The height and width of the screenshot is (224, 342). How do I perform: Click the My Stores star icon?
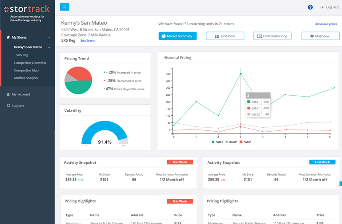click(x=8, y=38)
